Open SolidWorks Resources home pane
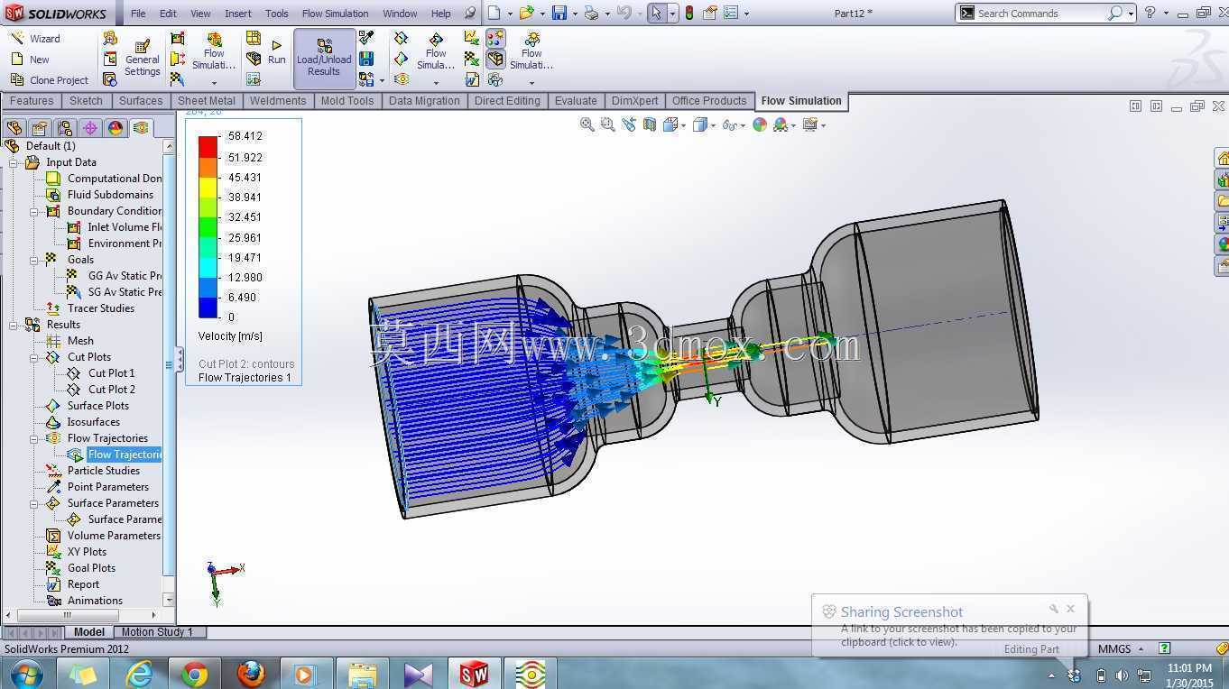Image resolution: width=1229 pixels, height=689 pixels. [x=1222, y=159]
